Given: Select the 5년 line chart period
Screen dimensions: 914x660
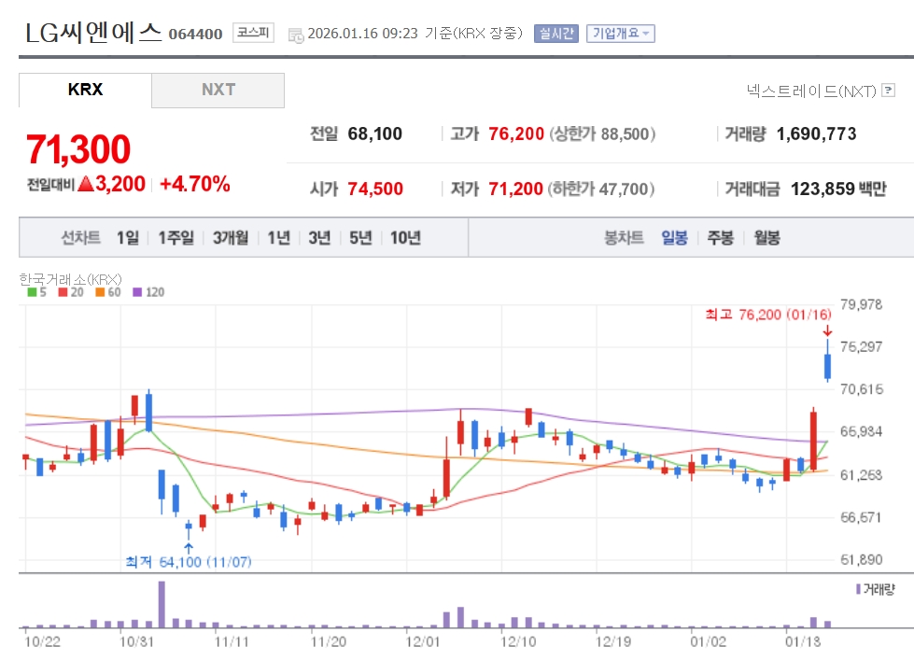Looking at the screenshot, I should 360,237.
